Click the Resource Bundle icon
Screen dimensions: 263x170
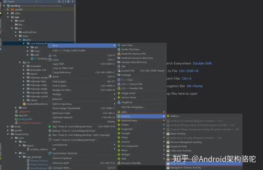pos(119,163)
